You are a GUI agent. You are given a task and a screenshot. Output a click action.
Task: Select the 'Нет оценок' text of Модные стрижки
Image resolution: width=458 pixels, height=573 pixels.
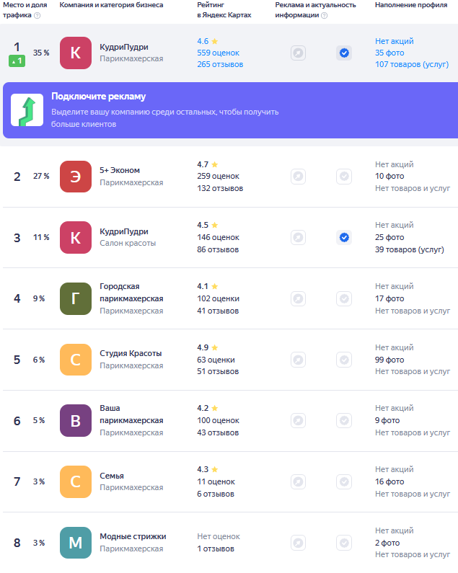[219, 536]
